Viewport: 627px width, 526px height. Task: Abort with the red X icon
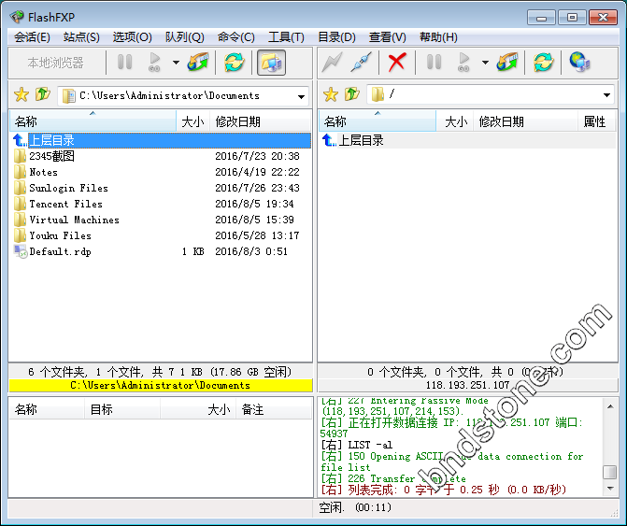pos(397,63)
